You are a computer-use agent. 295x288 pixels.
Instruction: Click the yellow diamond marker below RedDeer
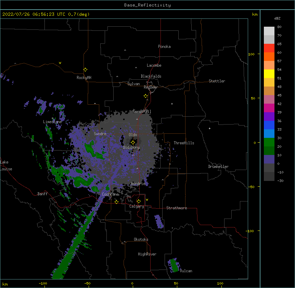tap(145, 96)
